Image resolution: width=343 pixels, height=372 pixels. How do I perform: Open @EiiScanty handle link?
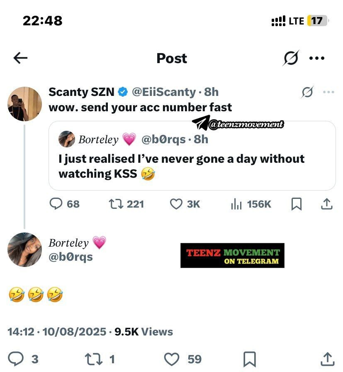tap(164, 92)
